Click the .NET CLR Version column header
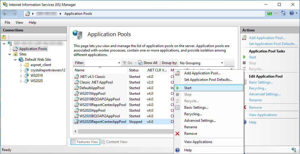The image size is (300, 154). click(157, 70)
